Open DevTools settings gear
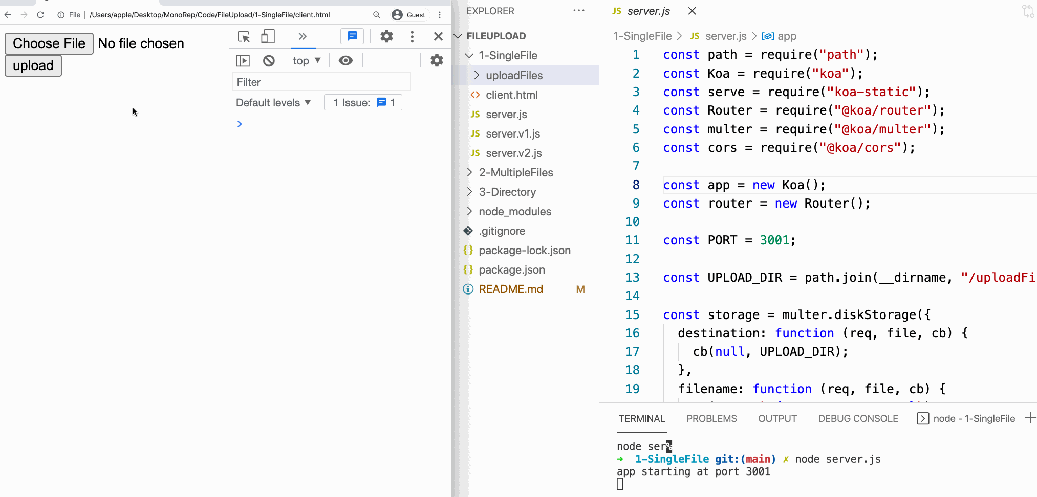Image resolution: width=1037 pixels, height=497 pixels. (386, 36)
